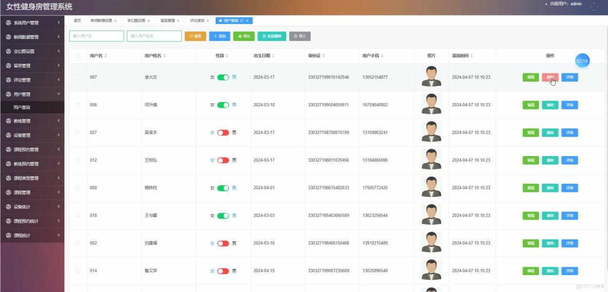Sort table by 出生日期 column arrows

click(273, 56)
